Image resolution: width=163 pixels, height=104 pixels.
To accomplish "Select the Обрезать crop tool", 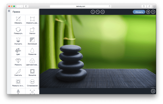I will click(x=18, y=20).
